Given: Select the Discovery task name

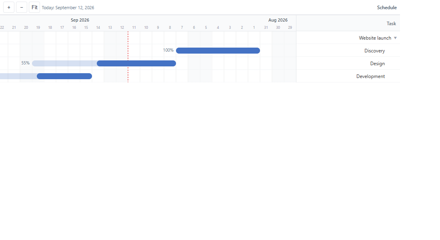Looking at the screenshot, I should (374, 51).
